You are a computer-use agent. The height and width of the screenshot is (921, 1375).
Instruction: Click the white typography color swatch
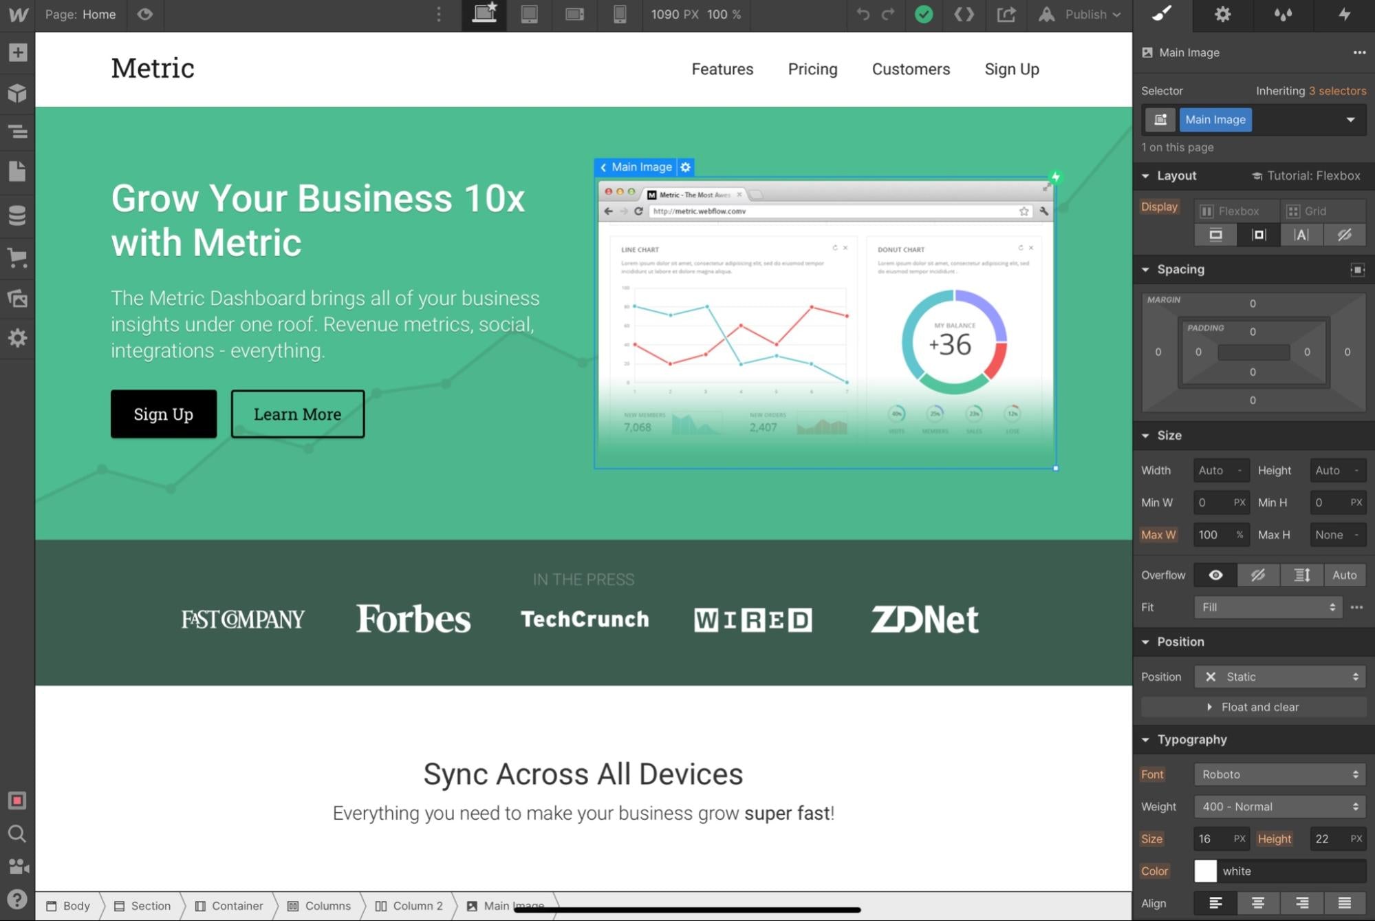(x=1206, y=869)
